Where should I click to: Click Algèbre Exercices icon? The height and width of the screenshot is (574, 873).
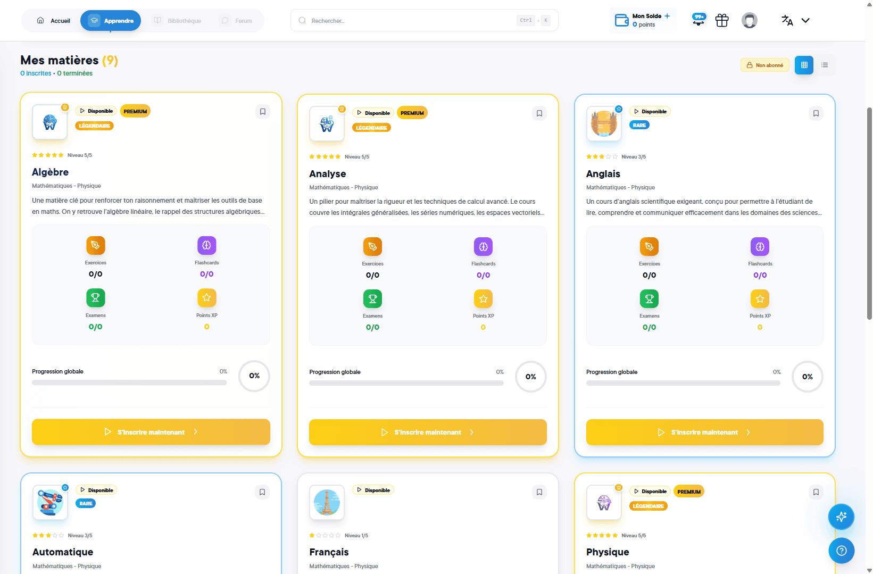[96, 245]
